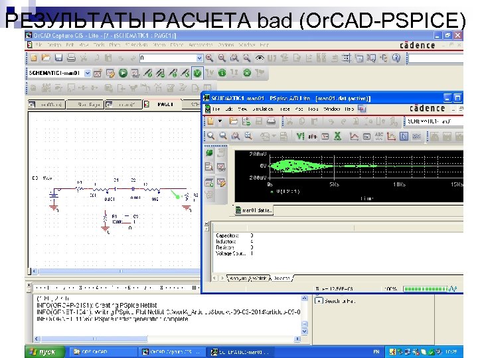
Task: Zoom in on PSpice waveform
Action: point(210,136)
